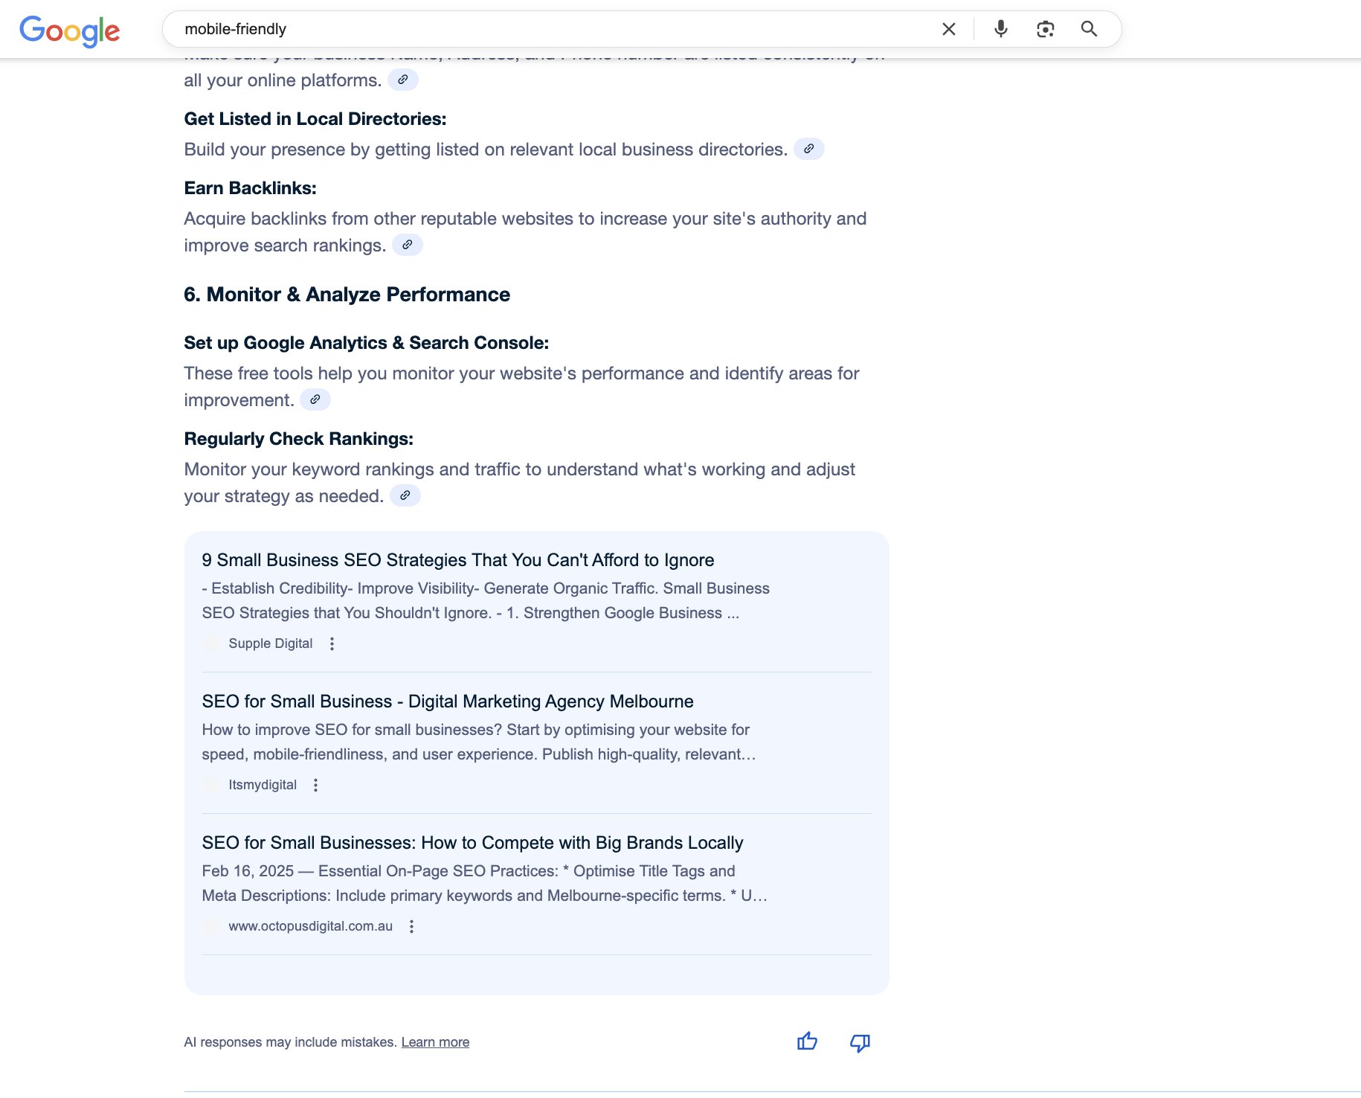Click 'AI responses may include mistakes.' text
Screen dimensions: 1361x1098
[291, 1042]
